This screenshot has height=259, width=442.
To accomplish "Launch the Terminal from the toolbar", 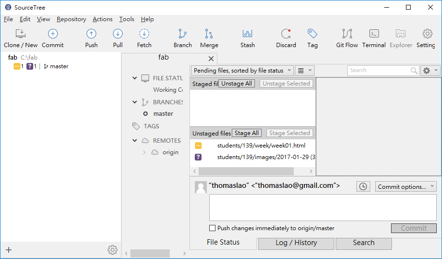I will tap(374, 34).
